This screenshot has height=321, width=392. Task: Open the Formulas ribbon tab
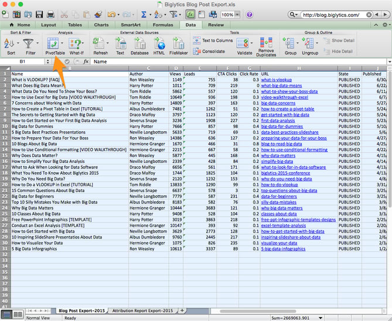pyautogui.click(x=163, y=25)
